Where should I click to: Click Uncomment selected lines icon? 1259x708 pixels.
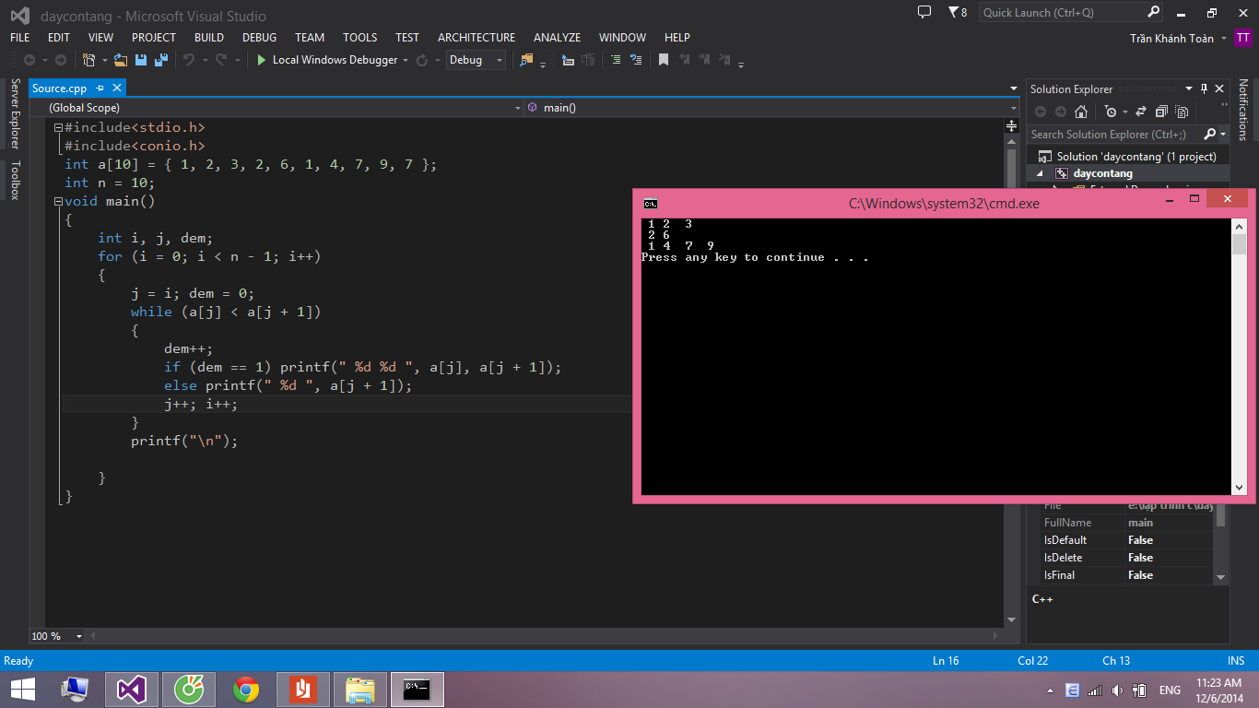pyautogui.click(x=636, y=60)
